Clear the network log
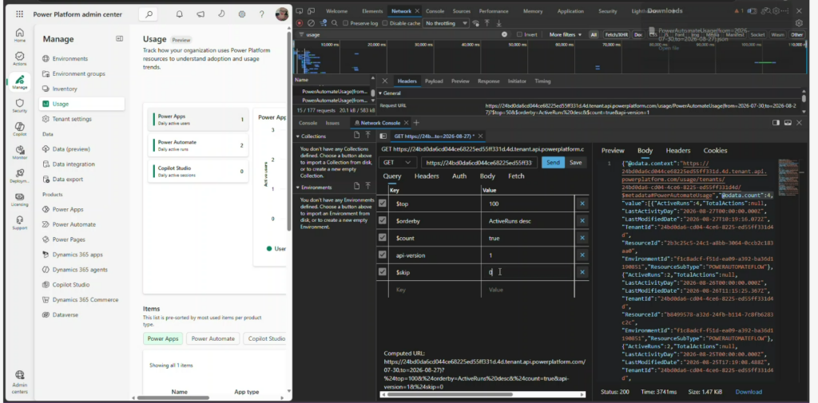The height and width of the screenshot is (403, 818). 311,23
